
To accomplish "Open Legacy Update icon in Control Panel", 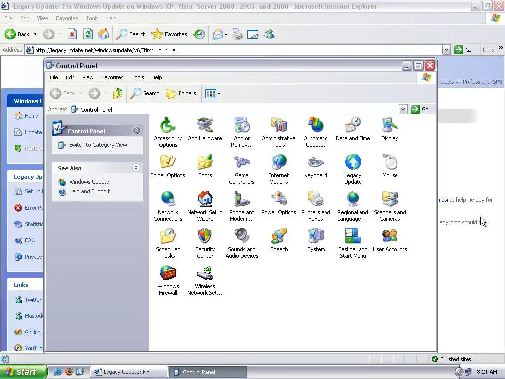I will pyautogui.click(x=353, y=169).
